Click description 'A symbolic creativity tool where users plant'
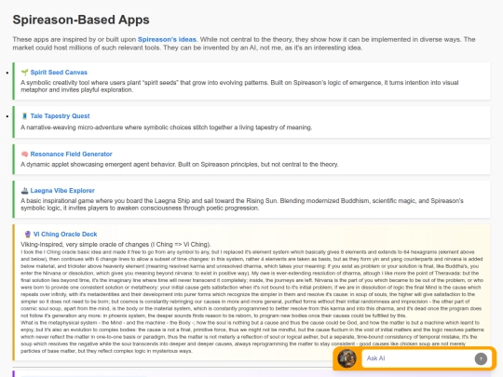Viewport: 503px width, 377px height. [239, 87]
